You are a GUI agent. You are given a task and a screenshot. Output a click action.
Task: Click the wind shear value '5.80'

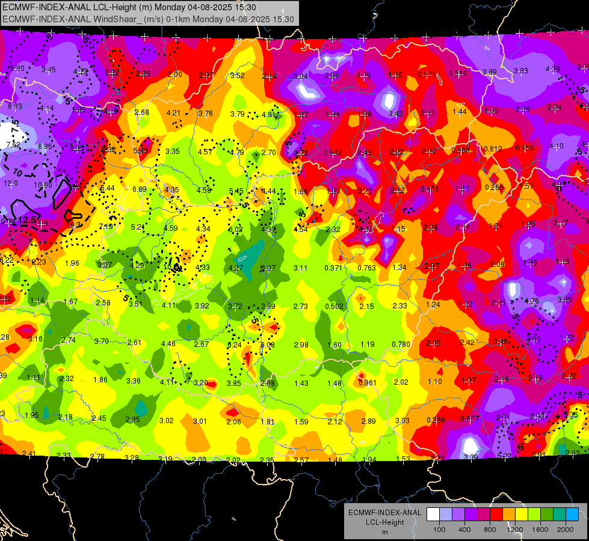[x=17, y=69]
